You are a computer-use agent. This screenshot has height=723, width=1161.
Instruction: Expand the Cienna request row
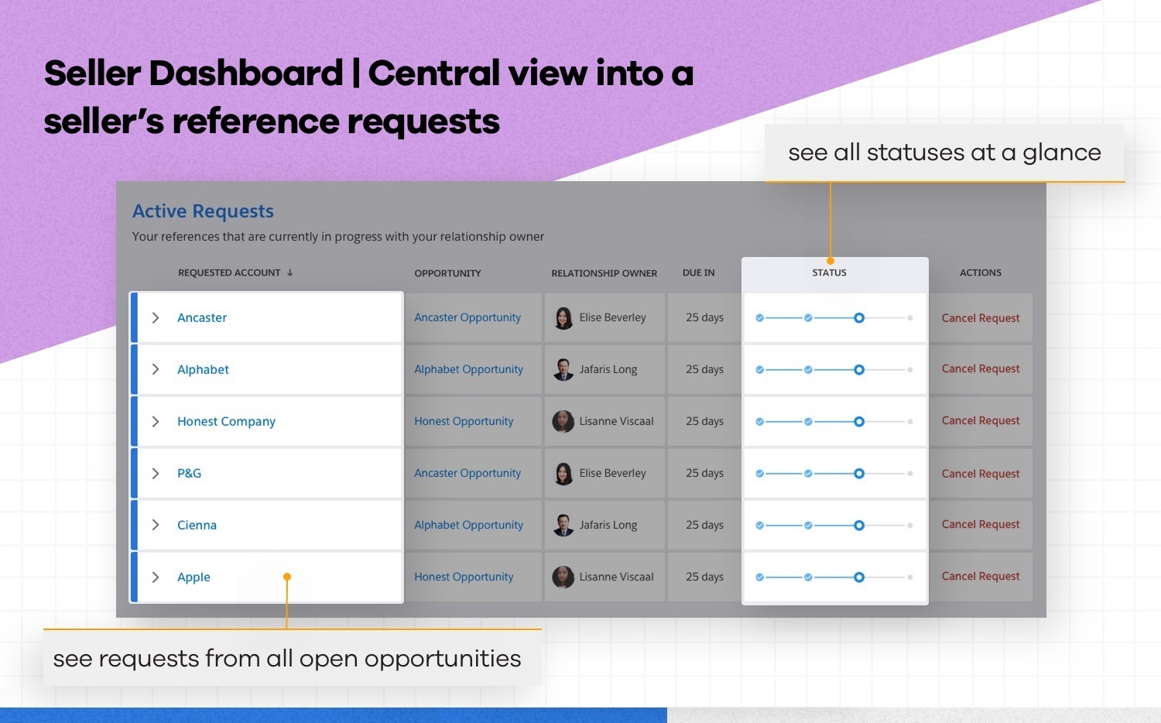click(156, 526)
